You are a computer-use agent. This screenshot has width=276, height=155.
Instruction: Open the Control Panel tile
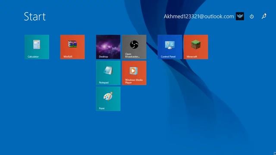[x=170, y=47]
